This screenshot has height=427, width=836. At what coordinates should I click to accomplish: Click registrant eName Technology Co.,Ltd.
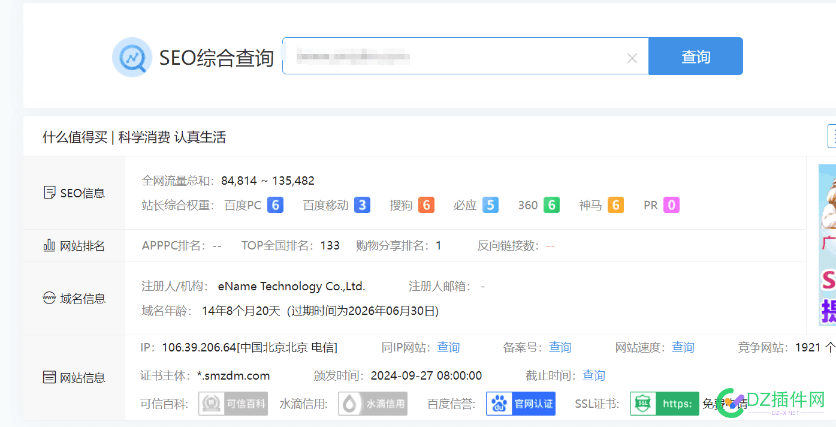(291, 286)
